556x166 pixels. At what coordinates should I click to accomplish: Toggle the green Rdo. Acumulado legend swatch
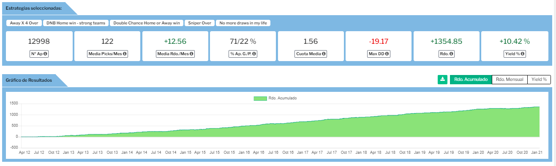260,98
